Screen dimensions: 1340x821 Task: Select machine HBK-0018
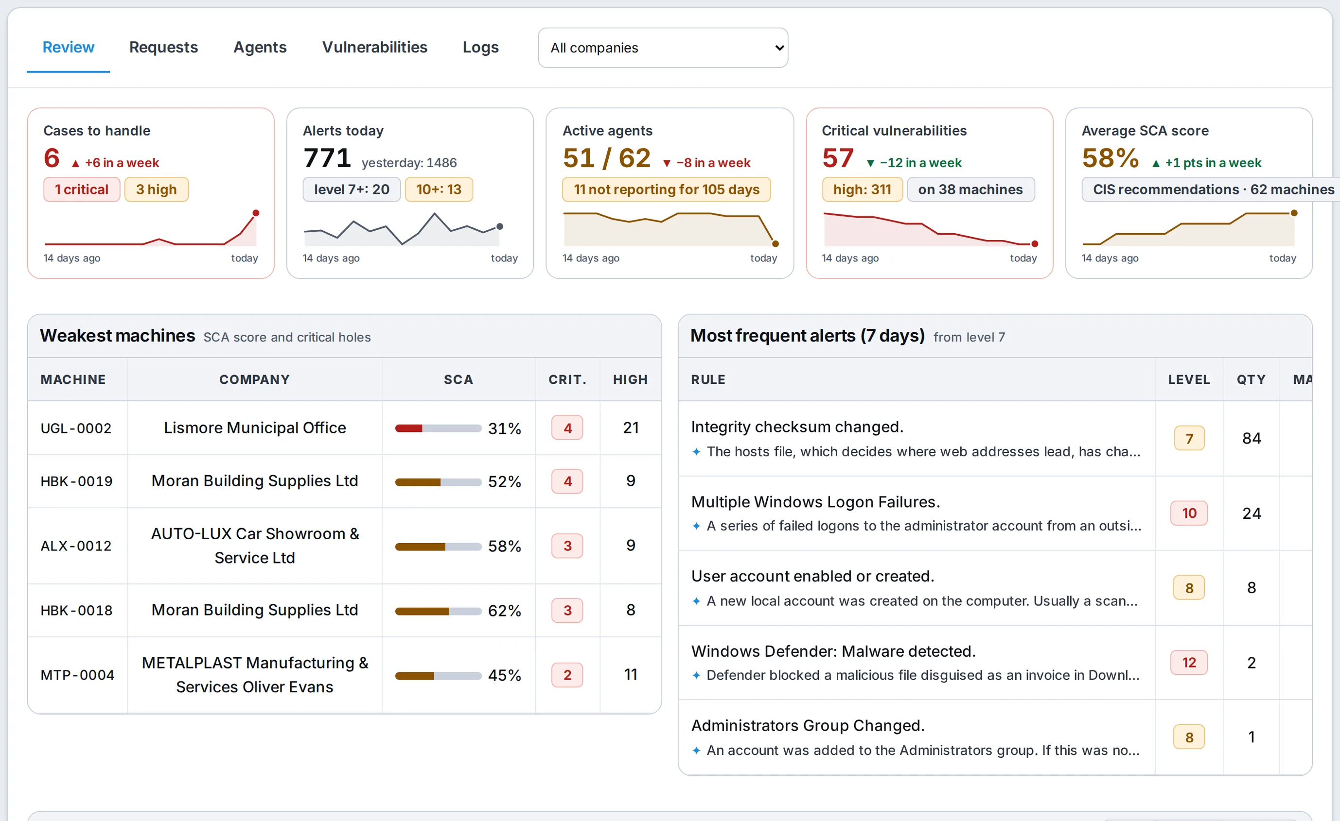pos(77,611)
